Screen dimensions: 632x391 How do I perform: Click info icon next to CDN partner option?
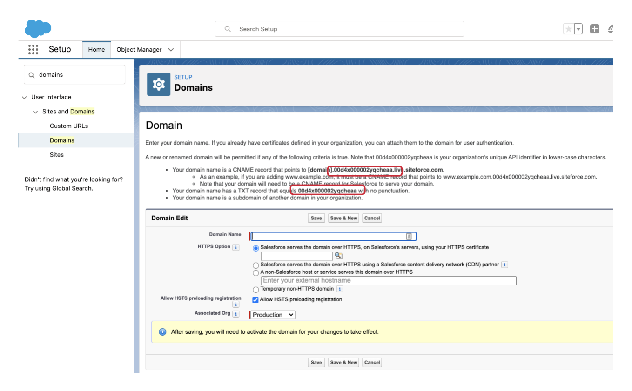point(504,265)
